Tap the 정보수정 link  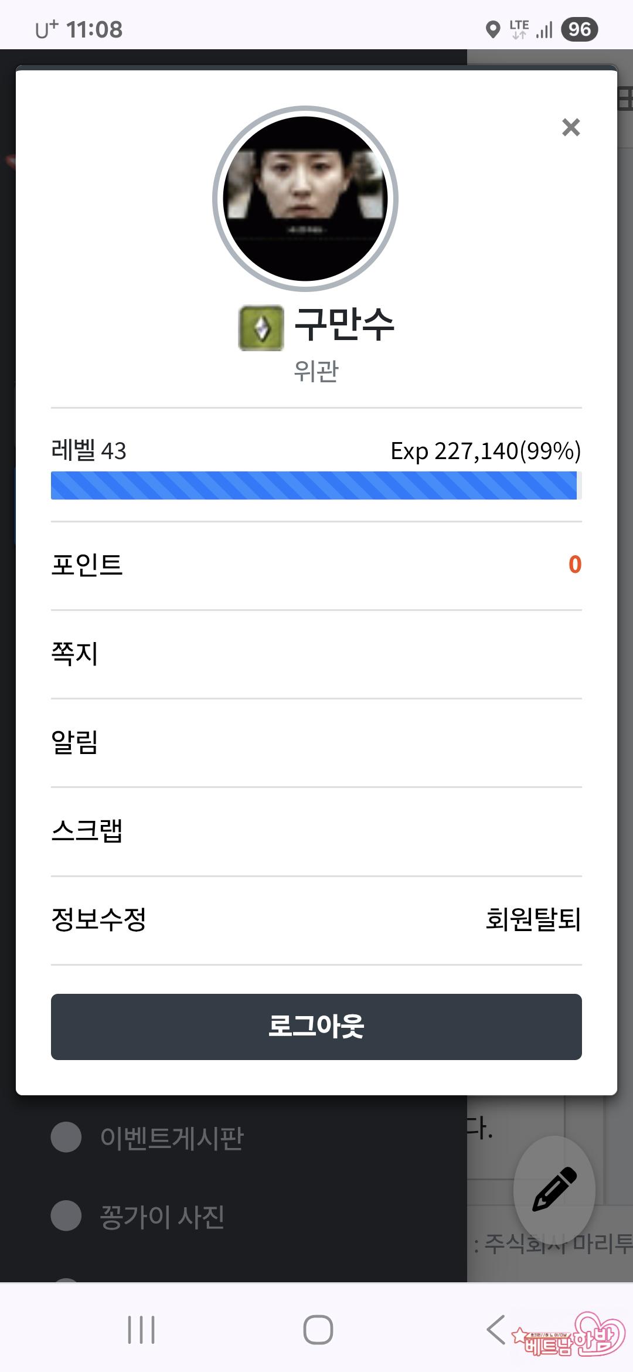tap(98, 919)
